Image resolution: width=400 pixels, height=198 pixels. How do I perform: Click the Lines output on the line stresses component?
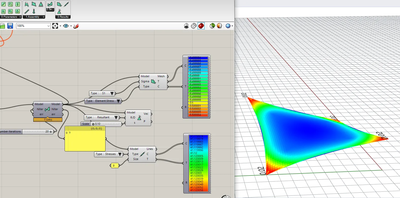click(150, 149)
